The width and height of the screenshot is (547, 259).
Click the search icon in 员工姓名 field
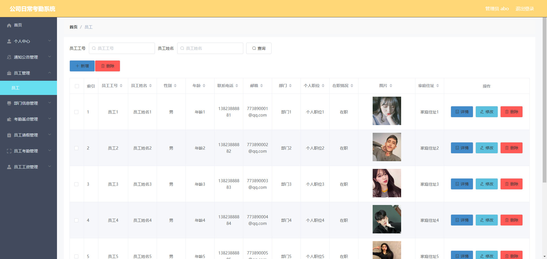click(x=182, y=48)
